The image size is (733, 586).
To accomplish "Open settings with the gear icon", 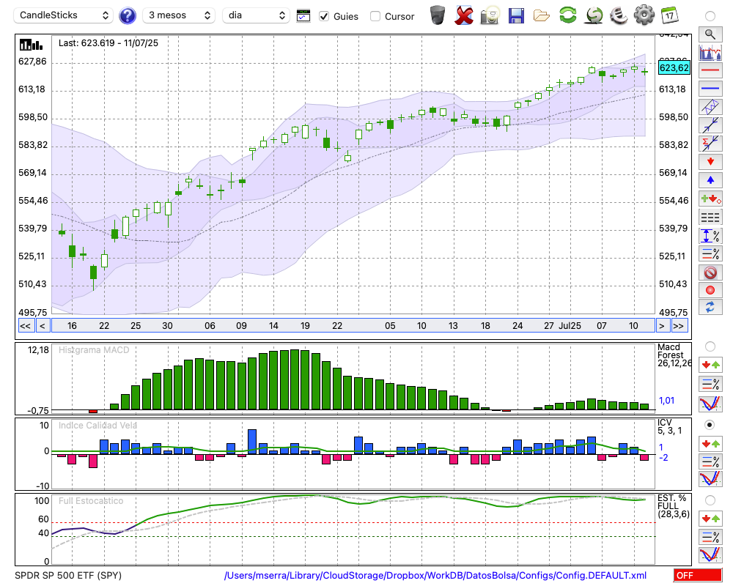I will click(x=644, y=15).
